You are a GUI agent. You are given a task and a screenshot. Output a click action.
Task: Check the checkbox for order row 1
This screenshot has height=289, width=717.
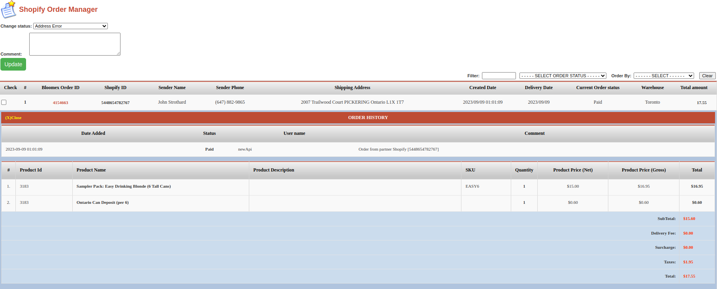(x=4, y=102)
